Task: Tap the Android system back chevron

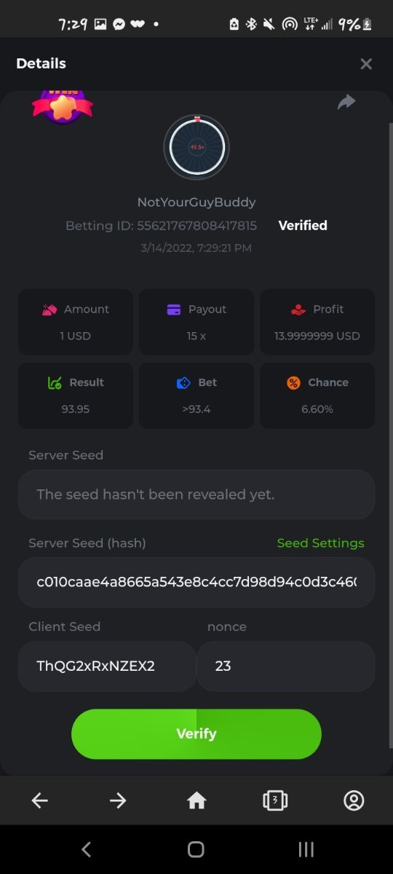Action: pos(86,849)
